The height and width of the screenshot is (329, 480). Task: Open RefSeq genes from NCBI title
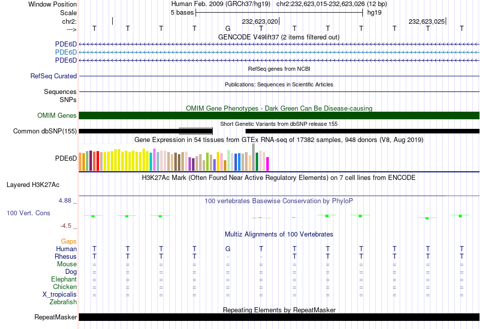coord(279,69)
